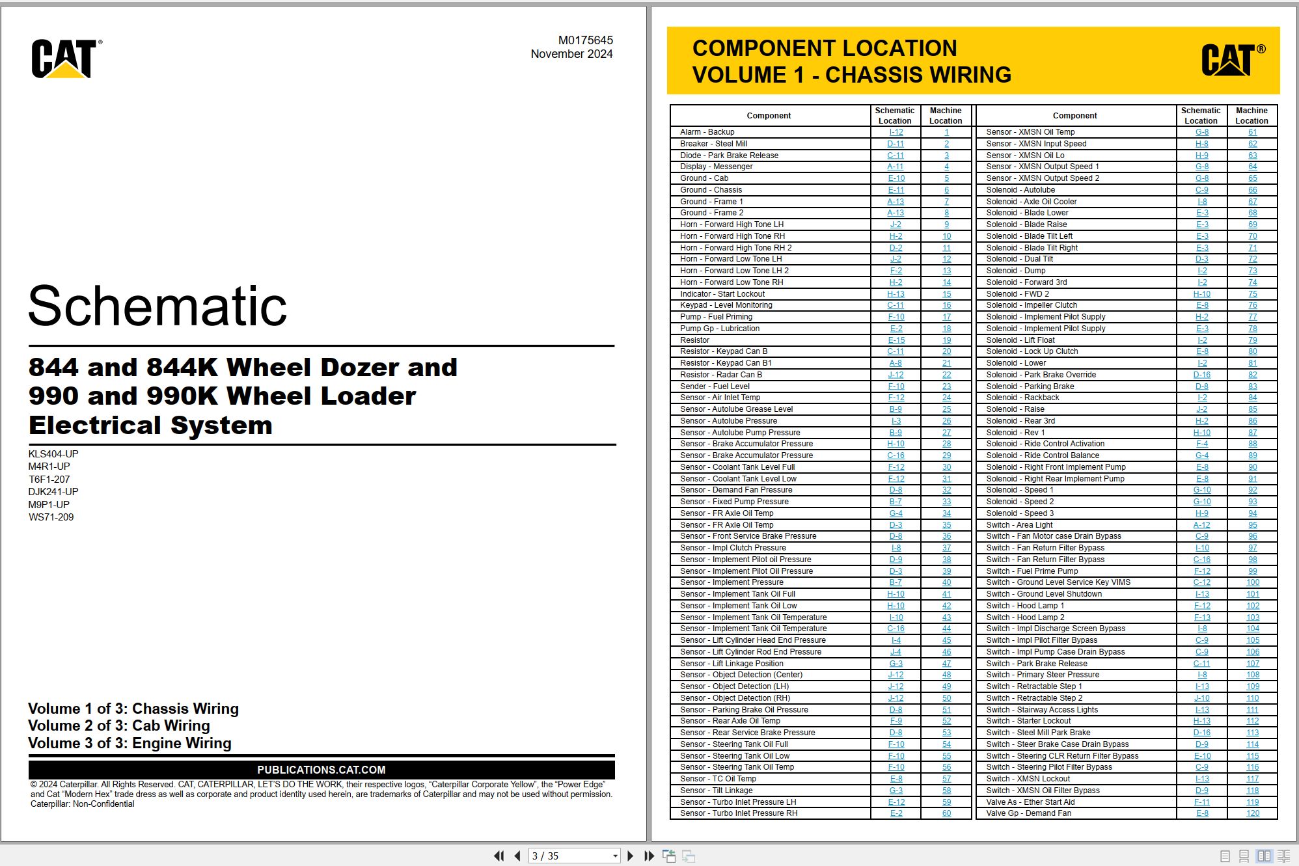
Task: Open machine location 100 for Ground Level Service Key VIMS
Action: [1253, 582]
